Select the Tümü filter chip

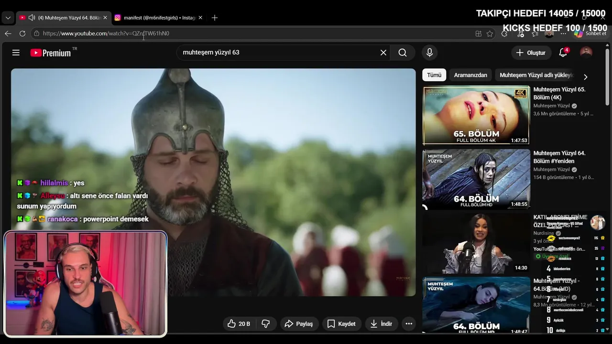434,75
